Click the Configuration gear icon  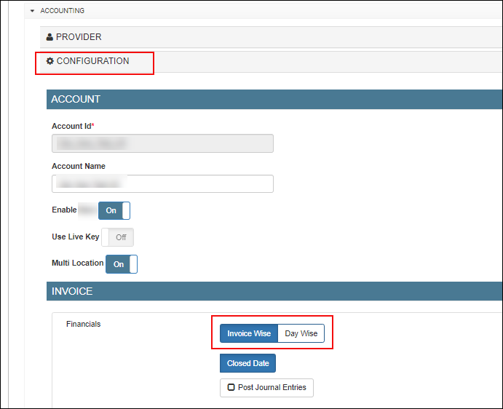[x=49, y=61]
